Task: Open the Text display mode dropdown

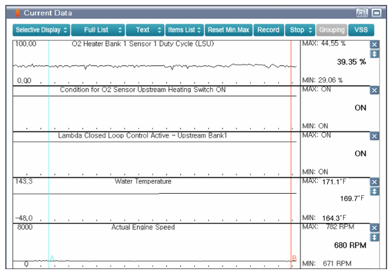Action: (145, 30)
